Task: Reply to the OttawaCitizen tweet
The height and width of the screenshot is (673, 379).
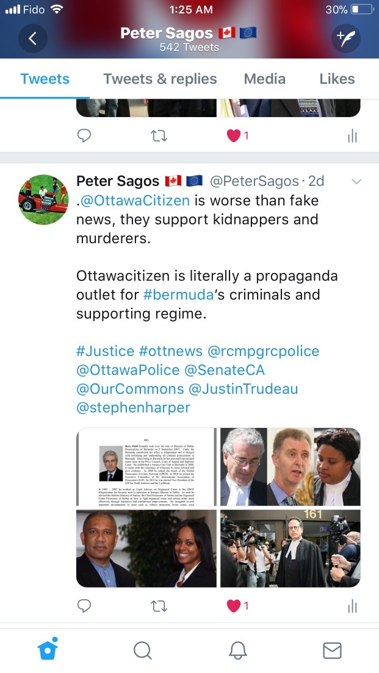Action: (x=84, y=606)
